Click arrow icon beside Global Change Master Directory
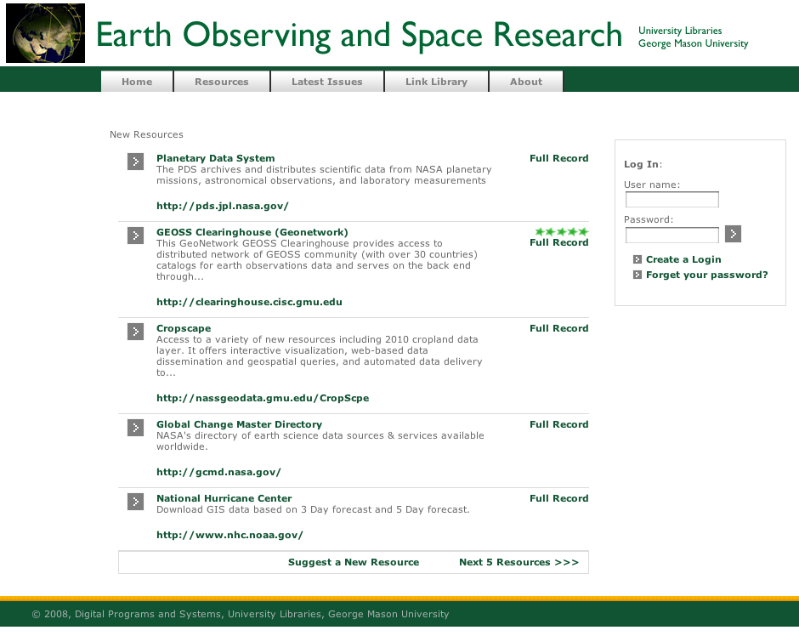The height and width of the screenshot is (636, 799). [135, 428]
